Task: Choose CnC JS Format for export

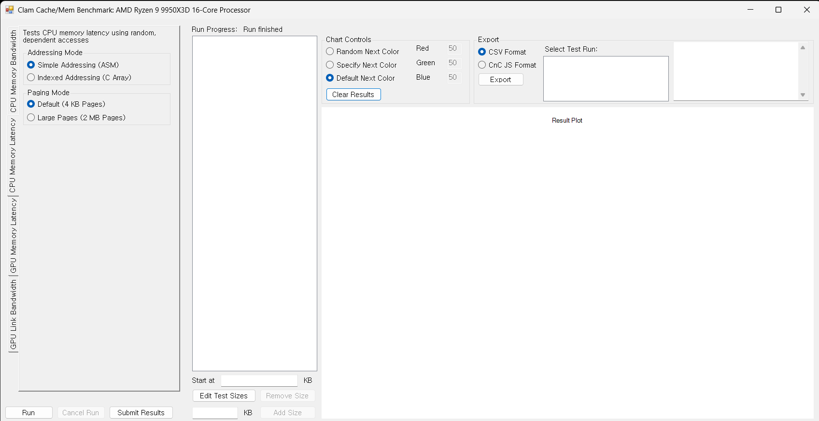Action: pos(482,65)
